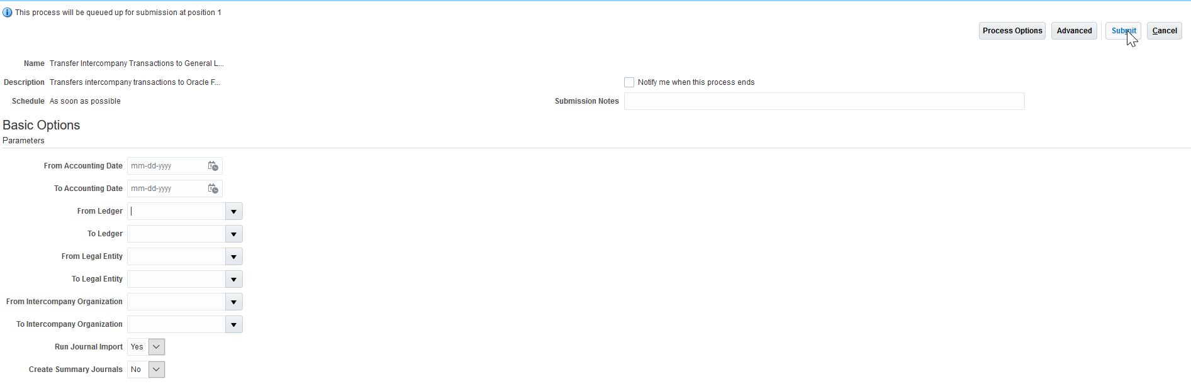Click the information icon beside queue message
The height and width of the screenshot is (389, 1191).
click(8, 13)
